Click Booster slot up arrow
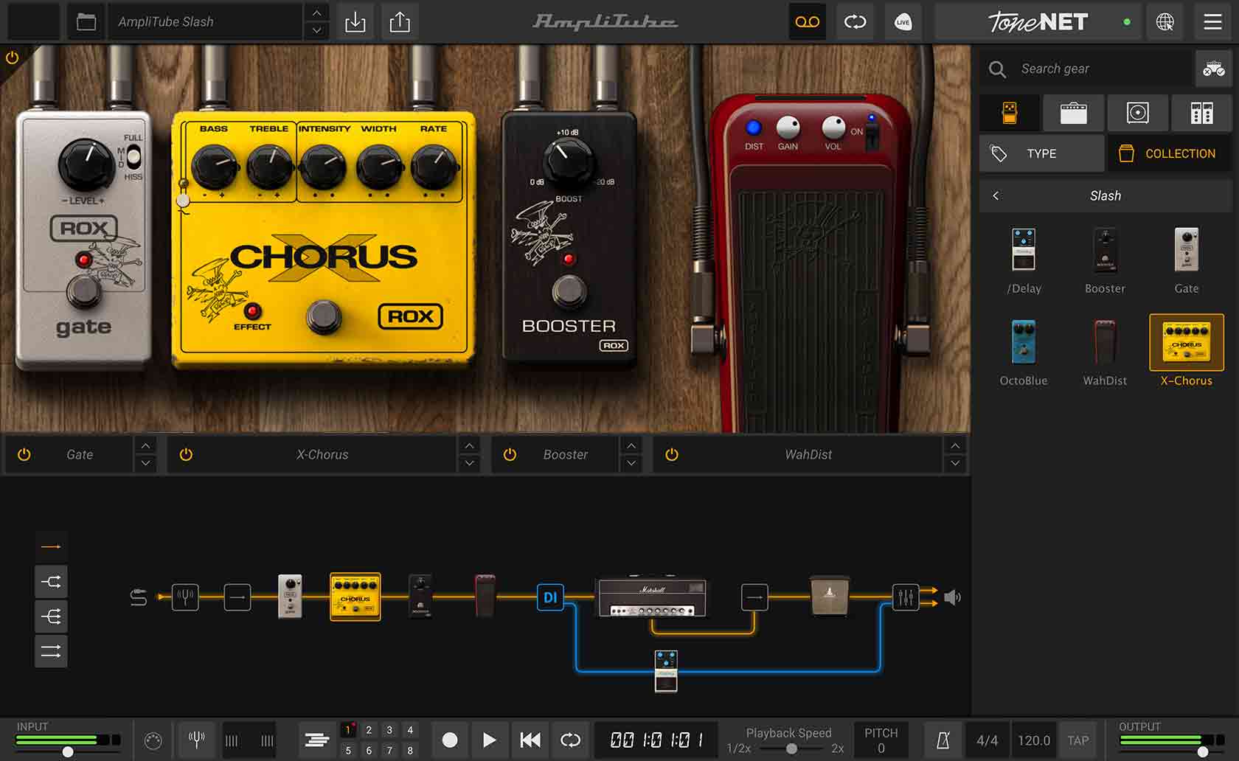 (x=631, y=445)
